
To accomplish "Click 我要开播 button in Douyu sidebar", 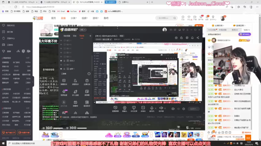I will (x=24, y=133).
